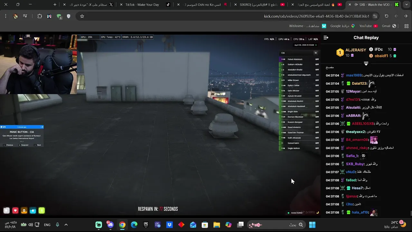Open a new browser tab
The image size is (412, 232).
[55, 5]
